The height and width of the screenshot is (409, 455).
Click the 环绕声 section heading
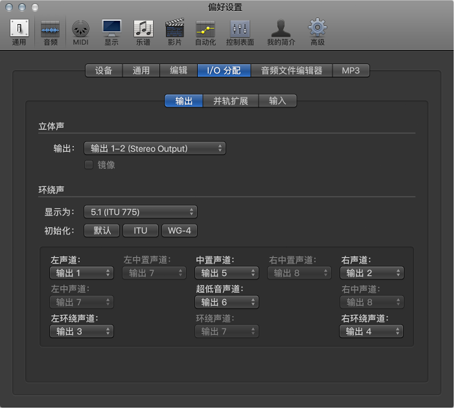tap(51, 190)
